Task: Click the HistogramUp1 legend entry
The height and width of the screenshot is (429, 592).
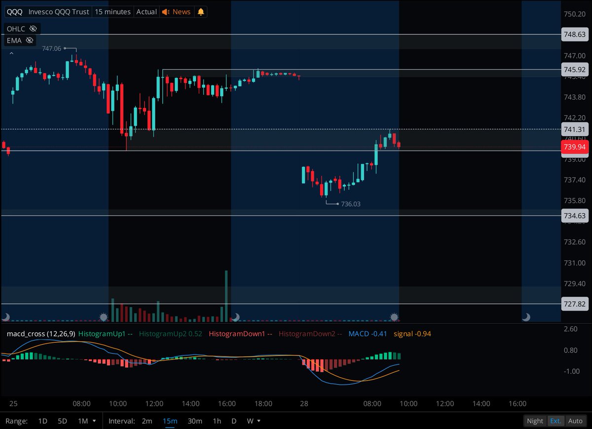Action: tap(105, 334)
